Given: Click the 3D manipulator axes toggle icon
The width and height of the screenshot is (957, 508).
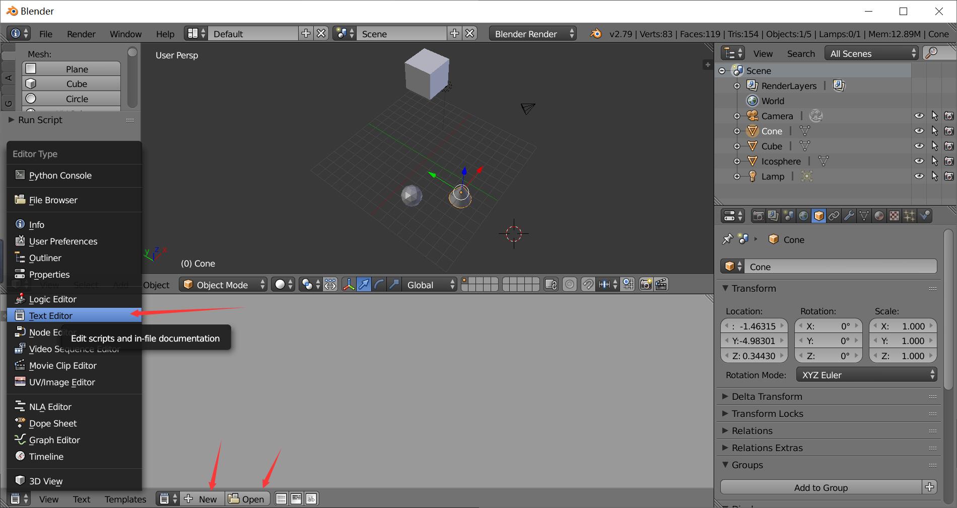Looking at the screenshot, I should [349, 285].
